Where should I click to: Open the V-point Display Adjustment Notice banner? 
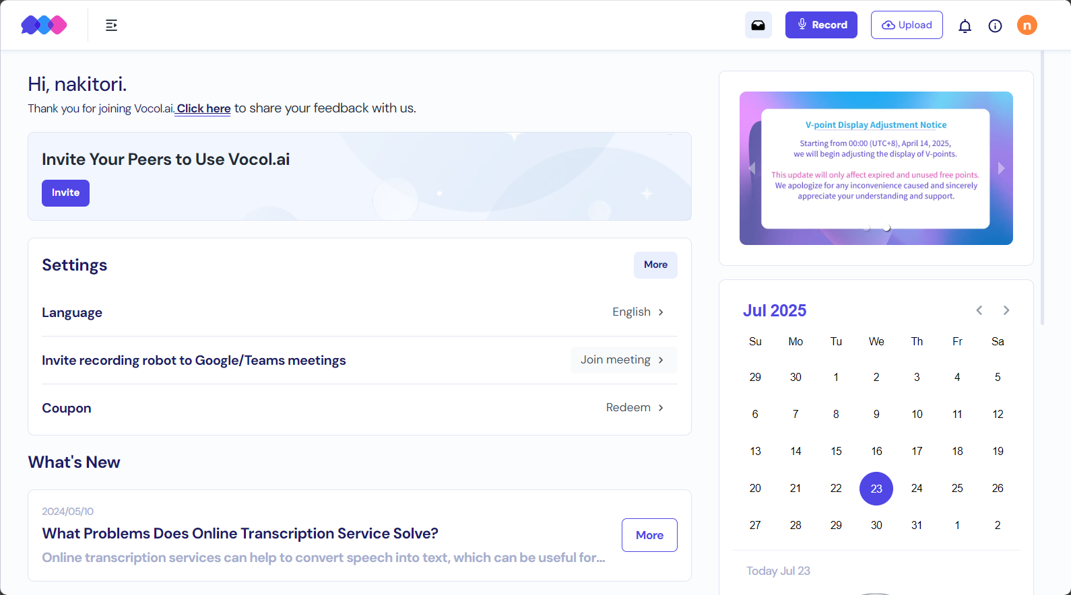(876, 168)
